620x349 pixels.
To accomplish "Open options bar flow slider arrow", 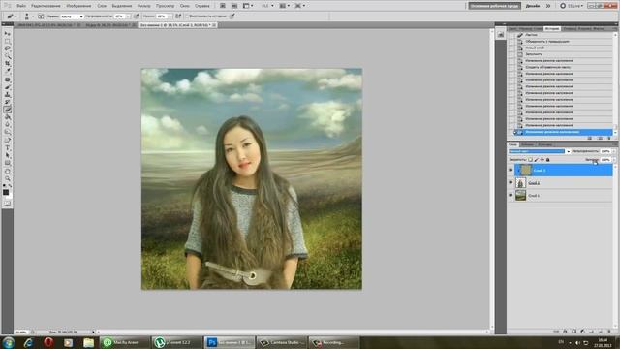I will coord(170,16).
